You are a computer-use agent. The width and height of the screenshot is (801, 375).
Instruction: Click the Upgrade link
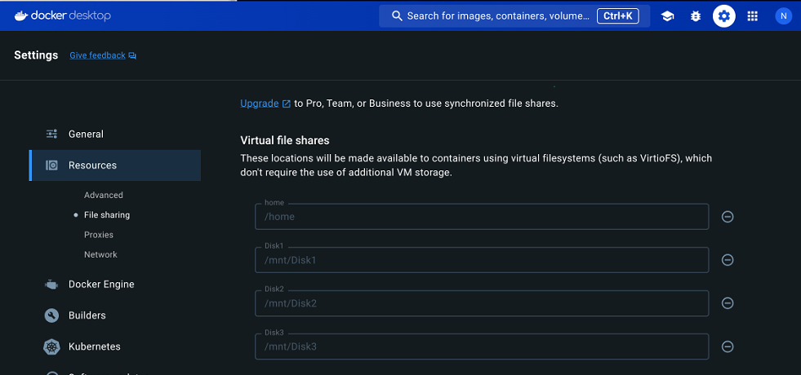pyautogui.click(x=259, y=104)
